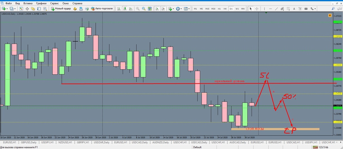Screen dimensions: 343x149
Task: Toggle the Авто-торговля button
Action: tap(102, 9)
